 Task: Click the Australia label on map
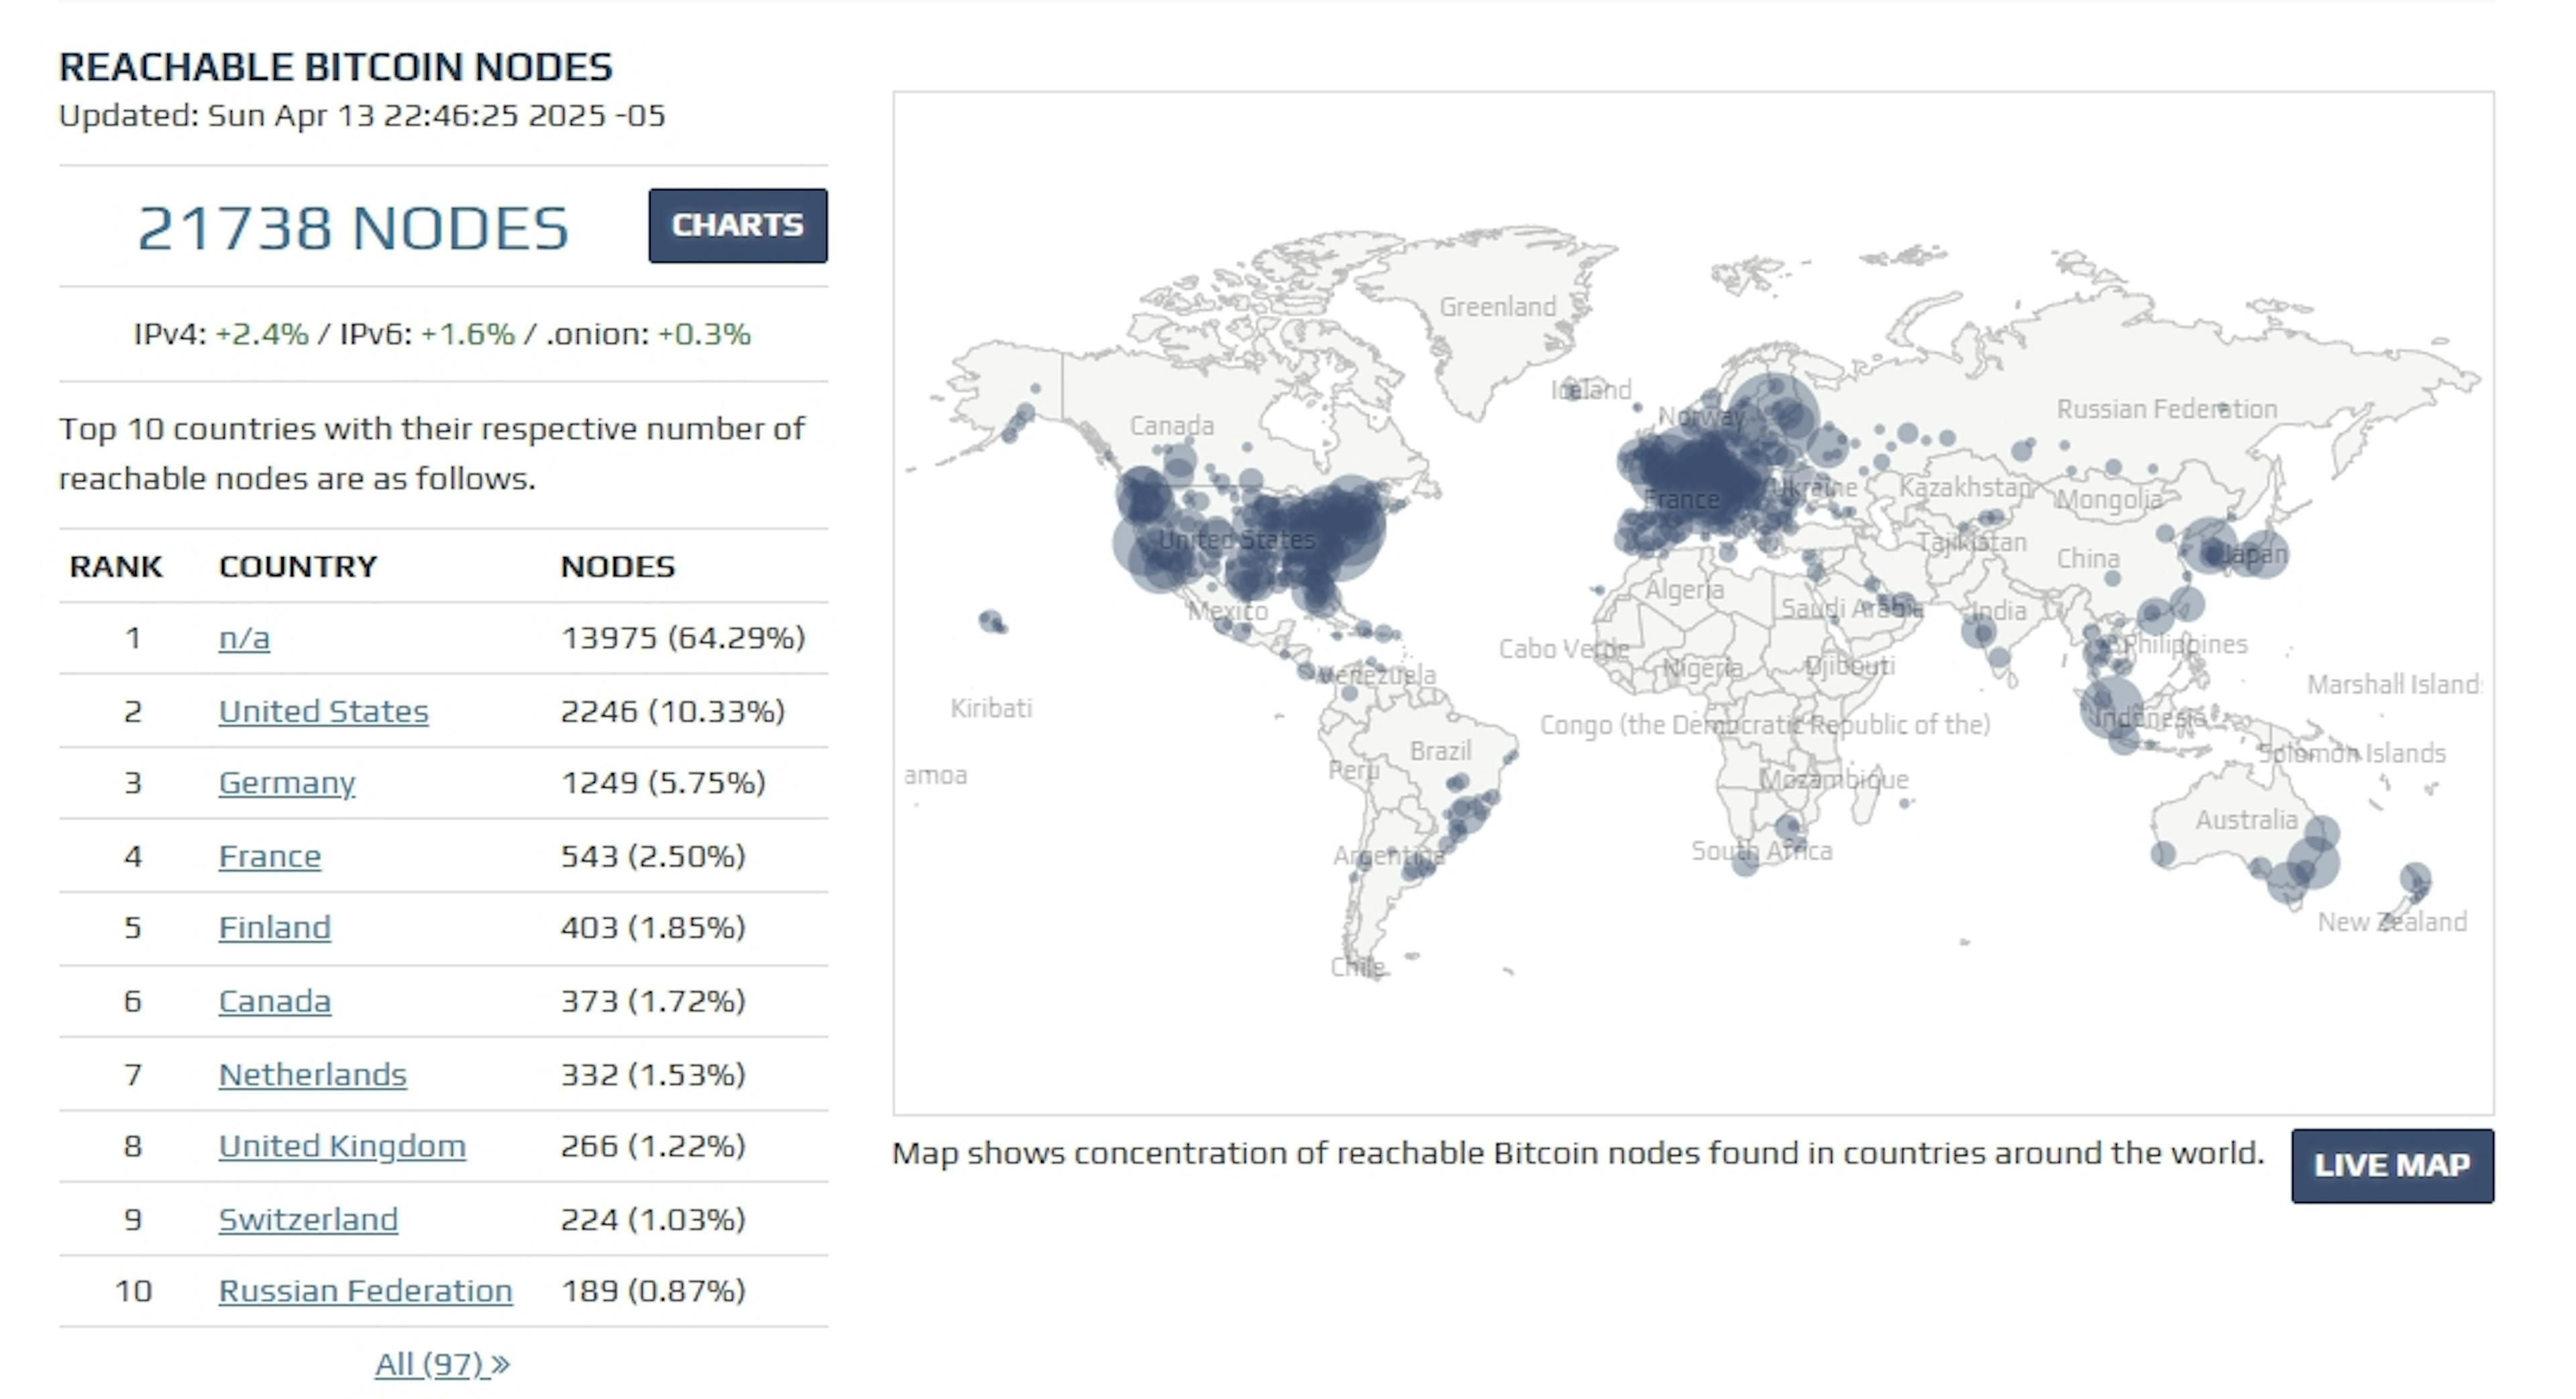(2246, 820)
